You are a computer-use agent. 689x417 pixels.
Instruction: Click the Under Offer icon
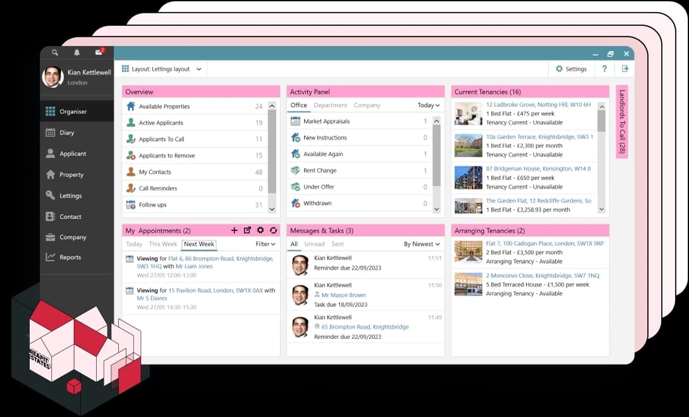(x=295, y=187)
